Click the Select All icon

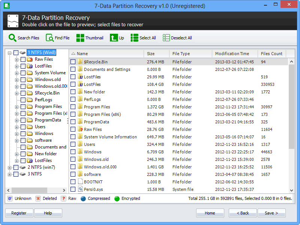point(134,38)
